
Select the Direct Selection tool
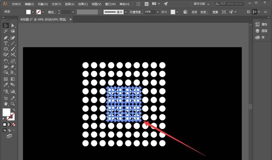[x=13, y=26]
